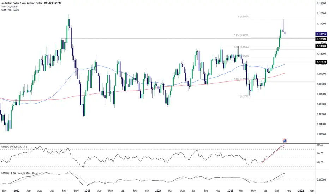Click the 1.10170 horizontal line price label
This screenshot has height=194, width=329.
pos(322,62)
